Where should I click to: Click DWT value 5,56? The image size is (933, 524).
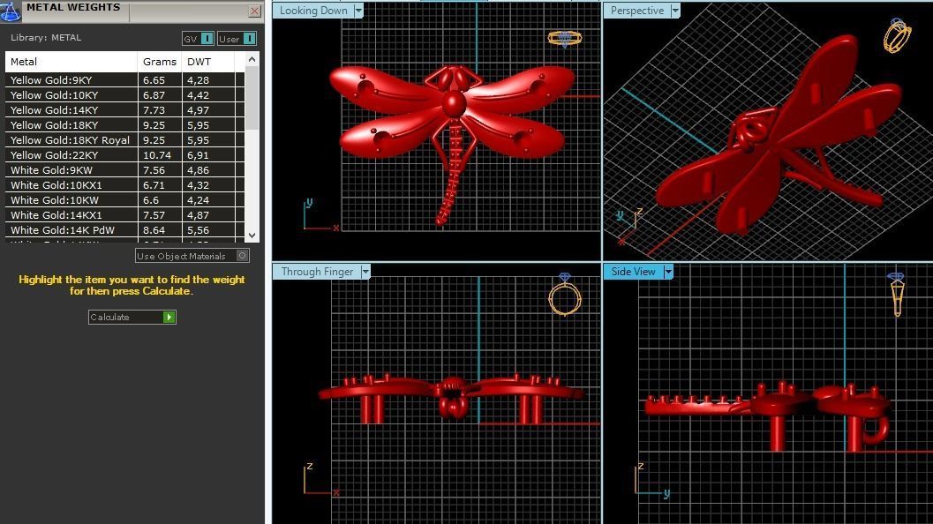198,230
